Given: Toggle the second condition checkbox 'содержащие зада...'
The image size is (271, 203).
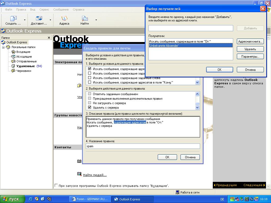Looking at the screenshot, I should (x=89, y=73).
